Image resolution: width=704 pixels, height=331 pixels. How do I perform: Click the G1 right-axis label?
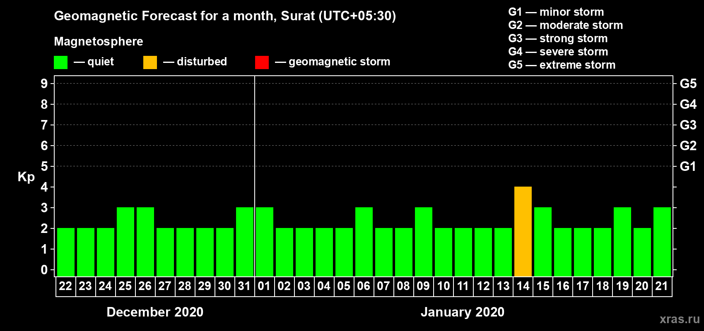pos(688,166)
